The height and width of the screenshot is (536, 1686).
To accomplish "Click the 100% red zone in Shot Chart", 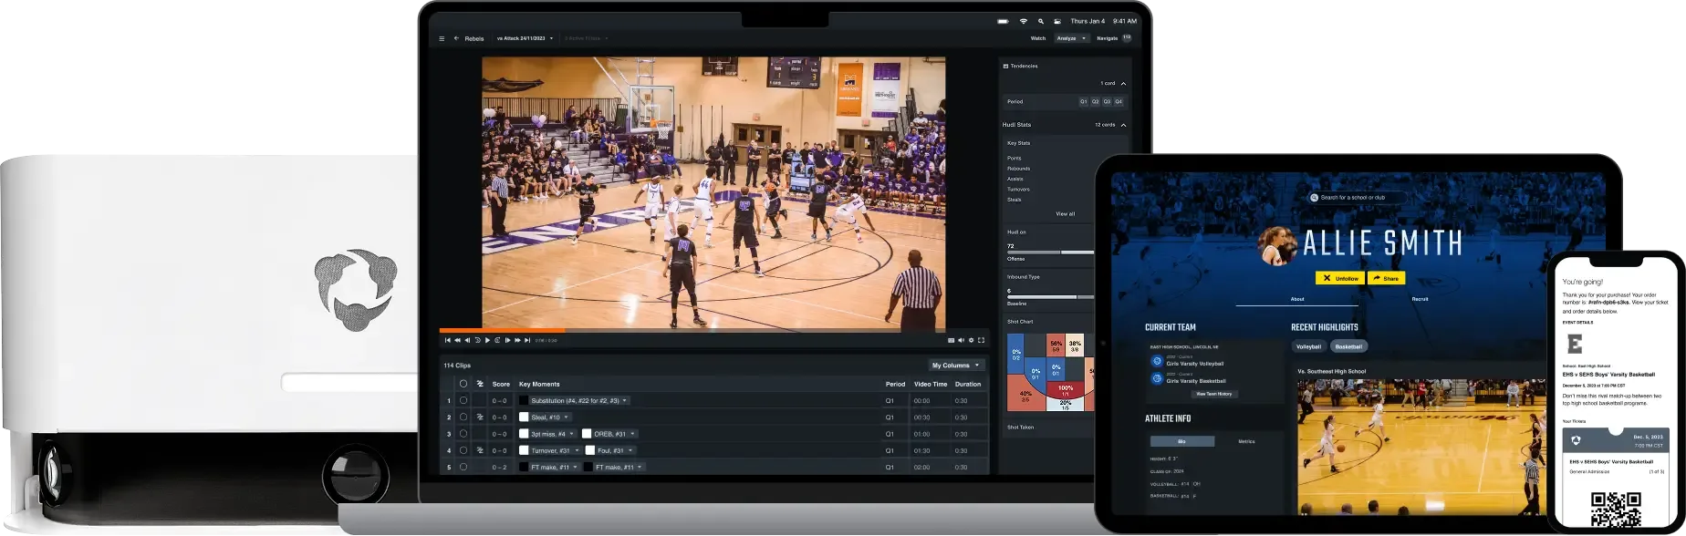I will [x=1065, y=389].
